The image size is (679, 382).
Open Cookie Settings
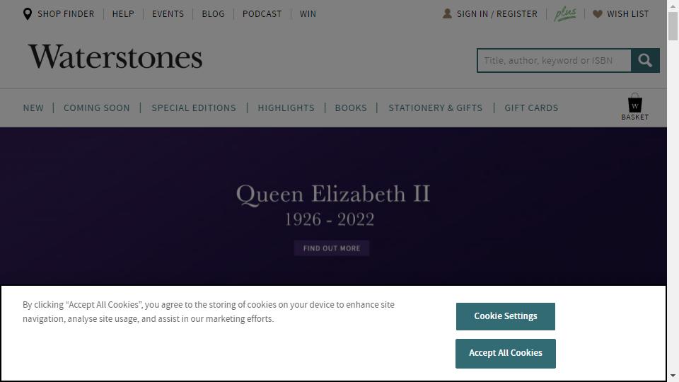point(505,316)
